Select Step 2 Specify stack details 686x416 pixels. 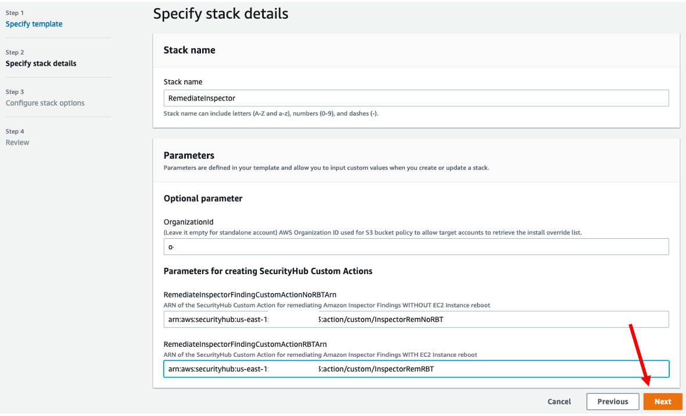click(39, 63)
